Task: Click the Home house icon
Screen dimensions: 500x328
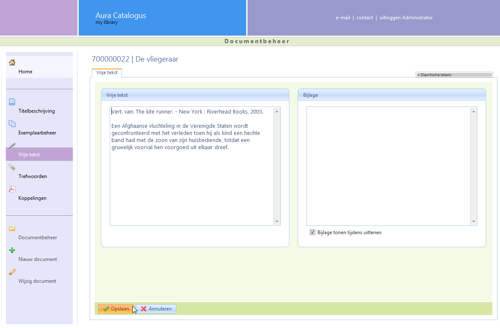Action: tap(12, 62)
